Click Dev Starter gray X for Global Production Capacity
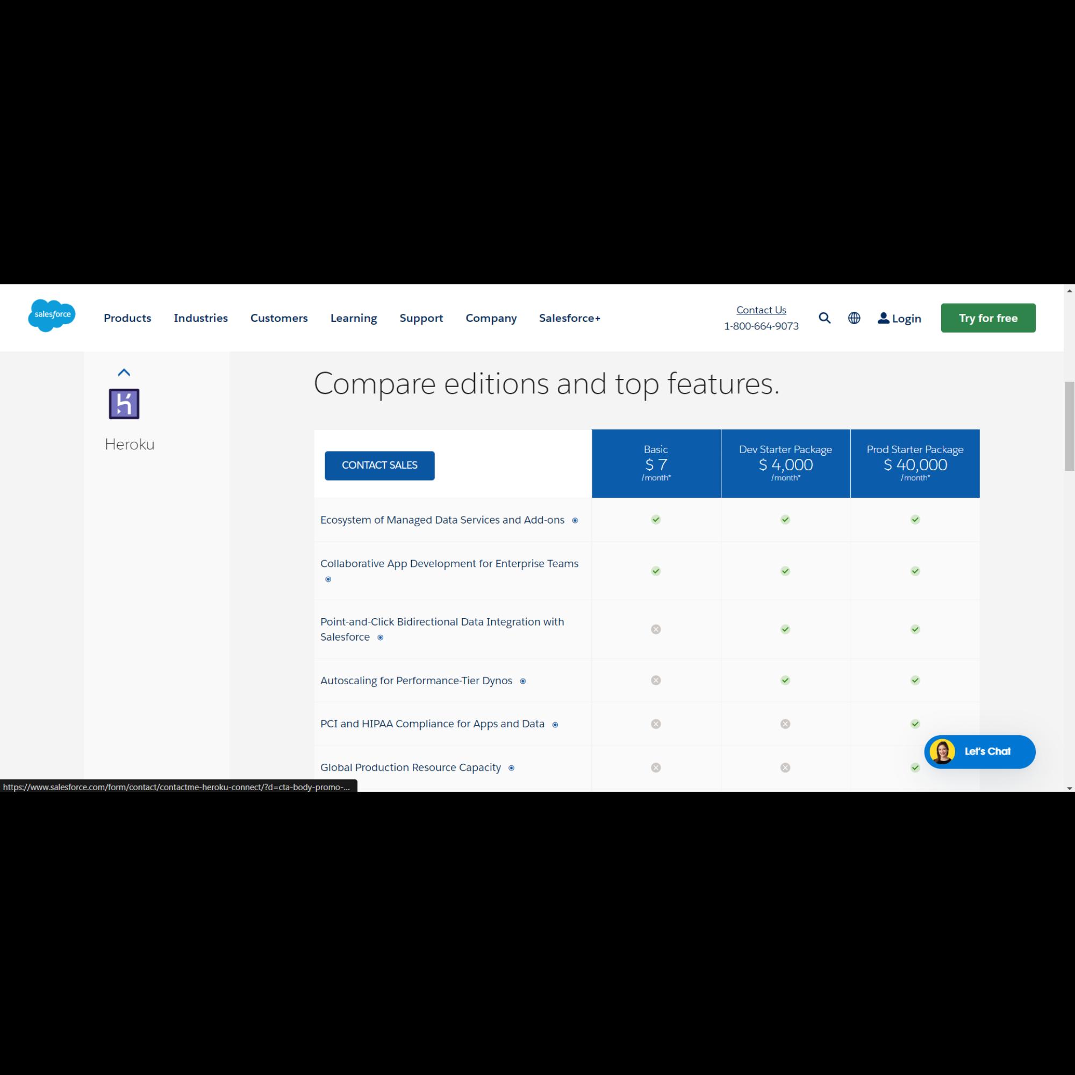Image resolution: width=1075 pixels, height=1075 pixels. 785,768
